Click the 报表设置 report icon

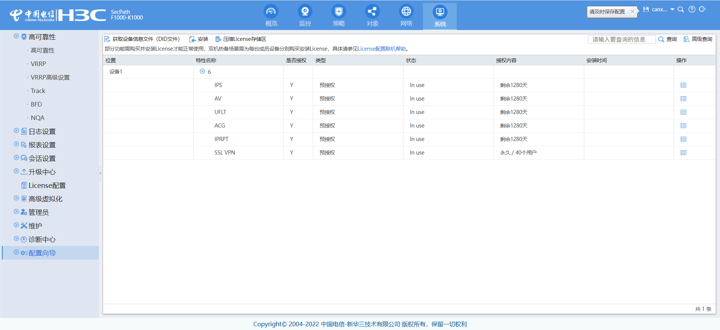pos(24,145)
